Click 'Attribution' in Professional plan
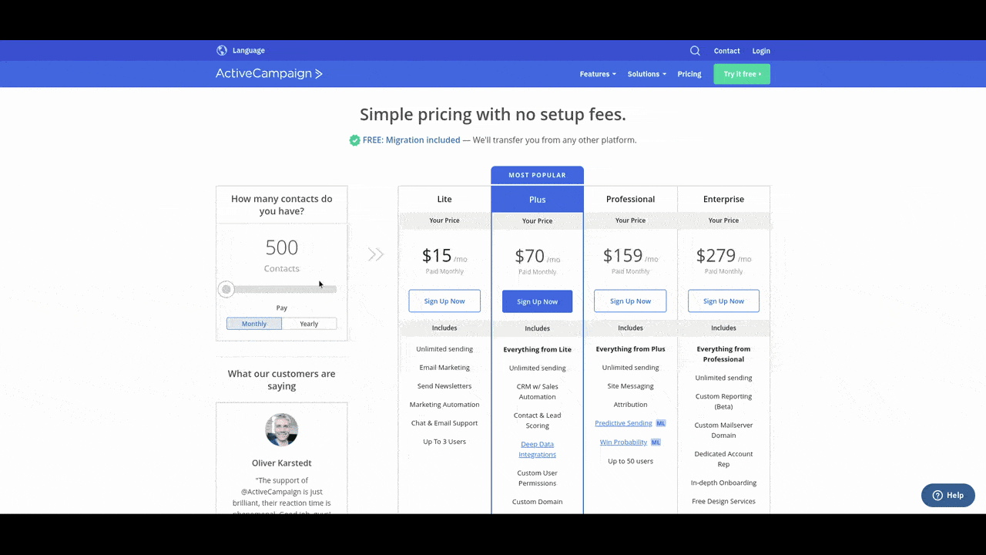Image resolution: width=986 pixels, height=555 pixels. coord(630,405)
